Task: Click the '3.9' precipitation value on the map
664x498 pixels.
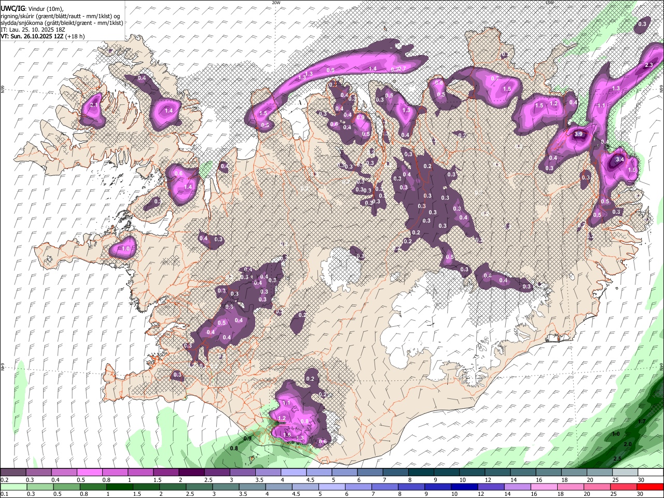Action: 579,134
